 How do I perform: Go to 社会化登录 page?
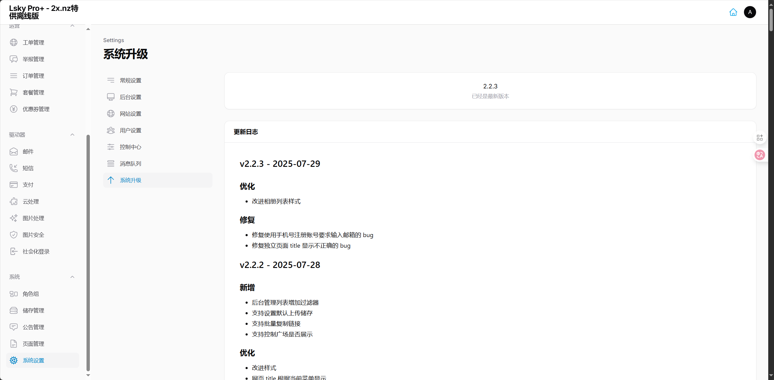[36, 251]
